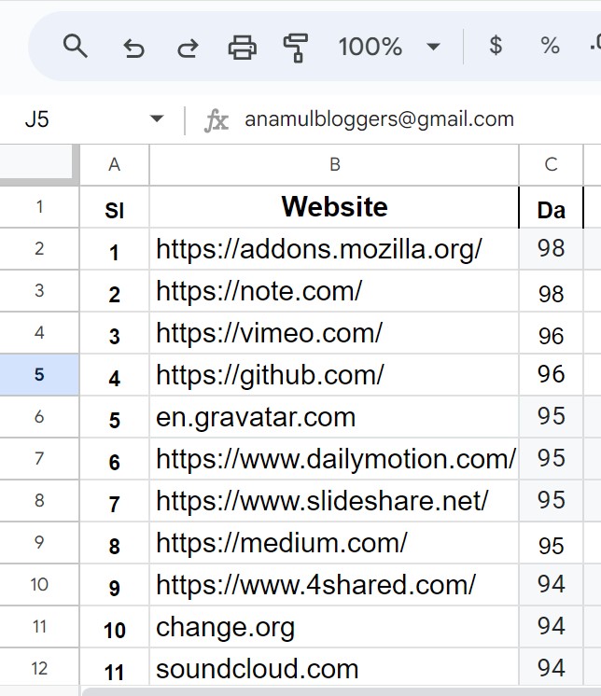601x696 pixels.
Task: Click the select-all corner box
Action: point(39,165)
